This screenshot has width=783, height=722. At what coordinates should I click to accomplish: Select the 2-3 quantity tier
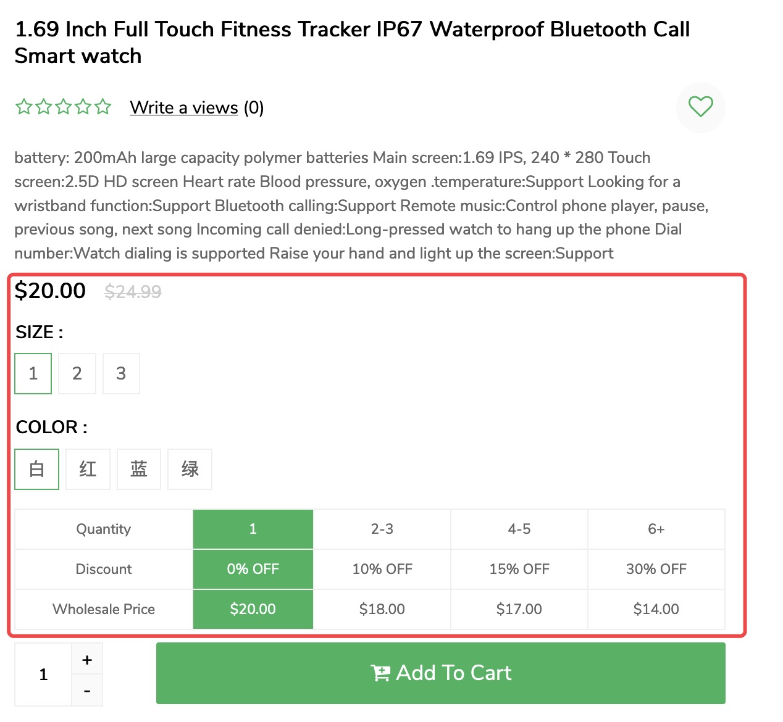coord(382,529)
